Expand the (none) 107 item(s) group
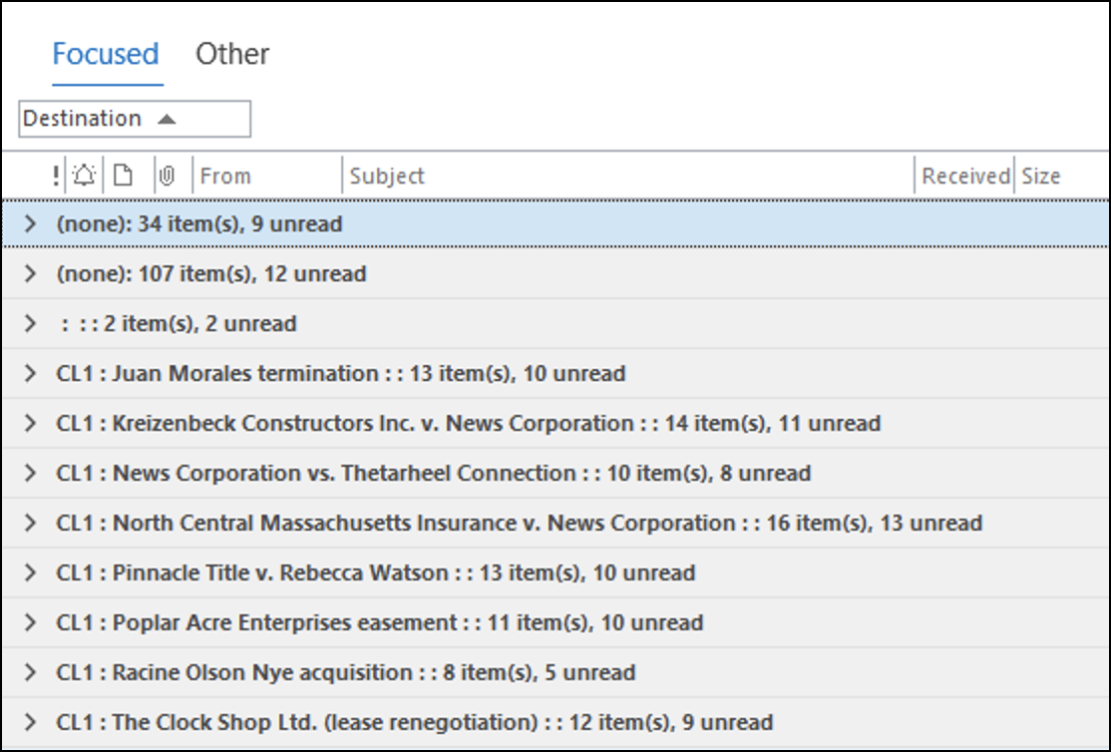The height and width of the screenshot is (752, 1111). coord(30,273)
